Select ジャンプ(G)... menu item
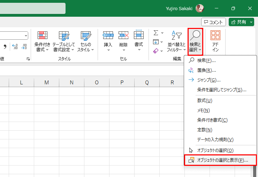 click(x=220, y=80)
